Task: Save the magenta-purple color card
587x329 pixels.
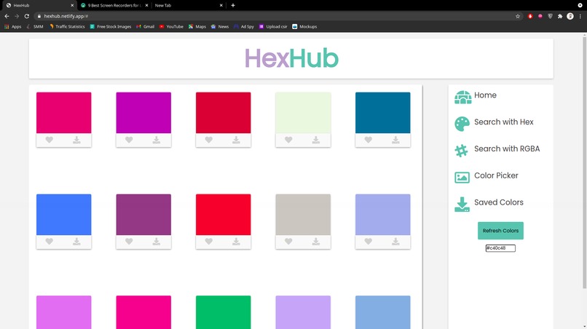Action: pyautogui.click(x=156, y=140)
